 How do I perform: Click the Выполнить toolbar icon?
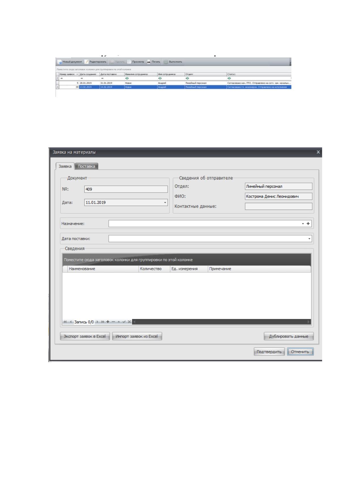165,62
